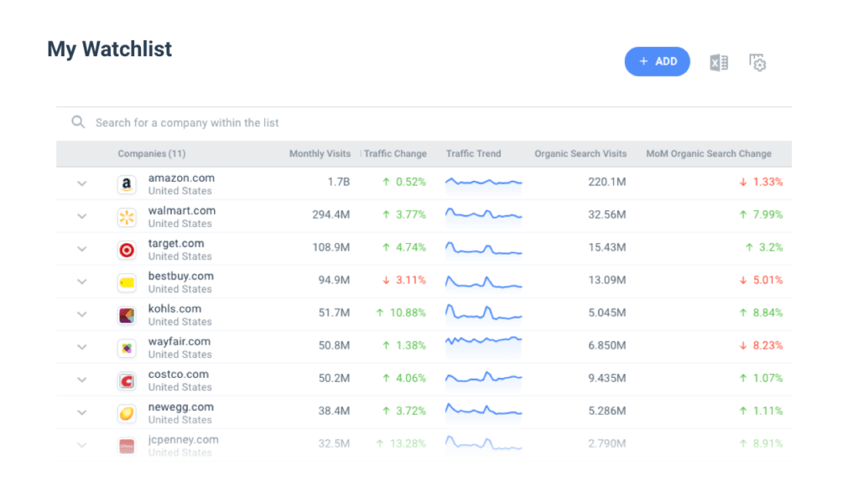This screenshot has height=481, width=859.
Task: Open the target.com link
Action: tap(176, 244)
